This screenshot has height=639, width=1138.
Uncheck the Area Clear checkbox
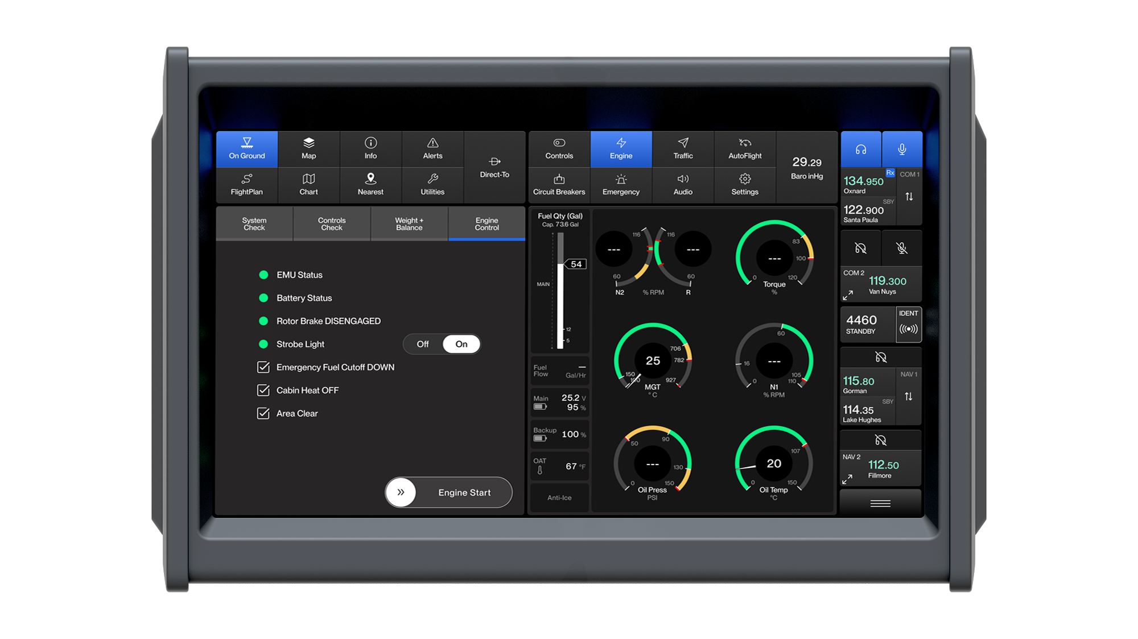tap(263, 413)
